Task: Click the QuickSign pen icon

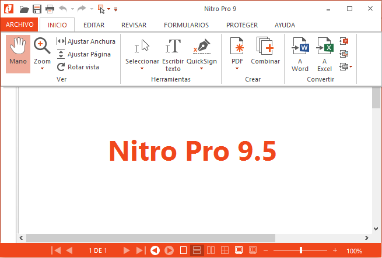Action: tap(202, 46)
